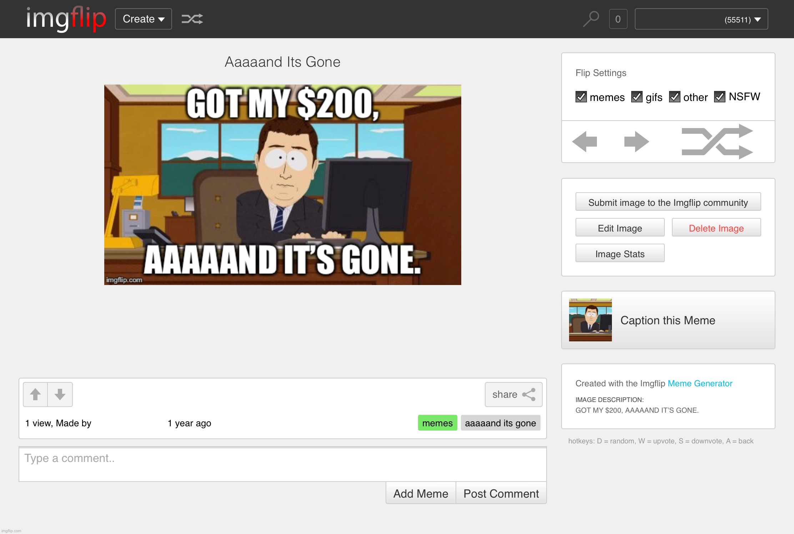Click the Edit Image button
The height and width of the screenshot is (534, 794).
coord(620,228)
